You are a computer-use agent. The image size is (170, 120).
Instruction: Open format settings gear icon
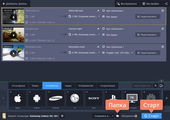click(x=62, y=116)
